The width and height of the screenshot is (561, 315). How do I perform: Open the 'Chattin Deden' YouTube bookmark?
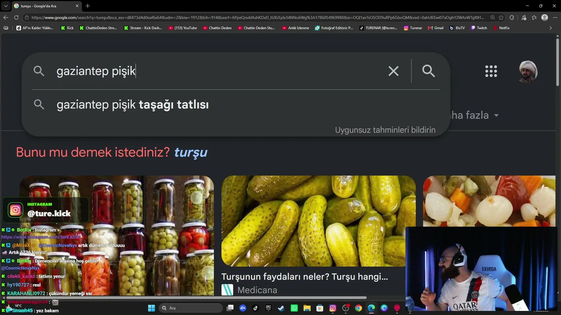(217, 28)
